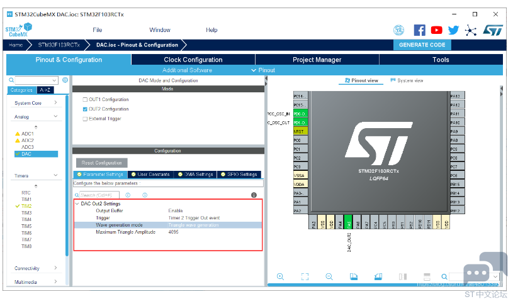Viewport: 513px width, 304px height.
Task: Enable External Trigger checkbox
Action: pyautogui.click(x=85, y=119)
